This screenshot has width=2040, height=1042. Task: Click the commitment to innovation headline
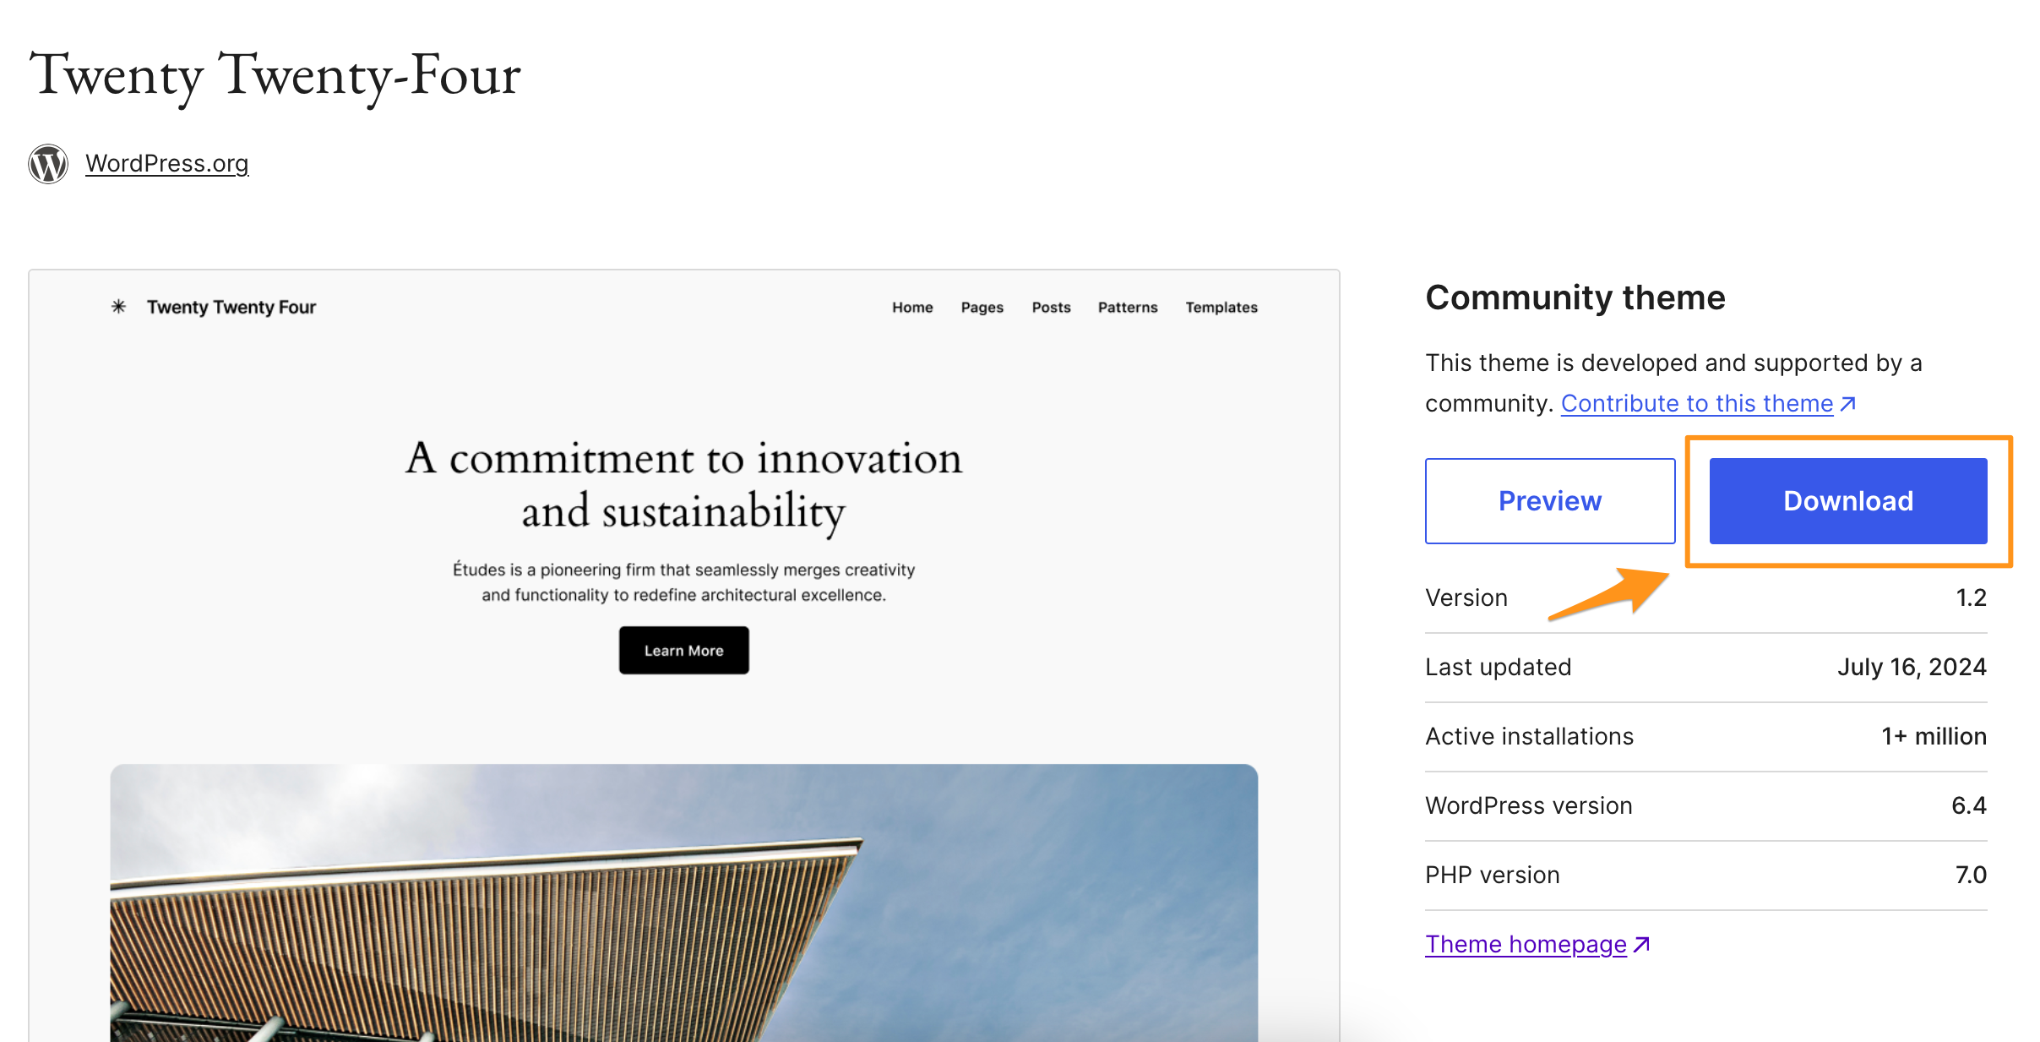coord(683,484)
